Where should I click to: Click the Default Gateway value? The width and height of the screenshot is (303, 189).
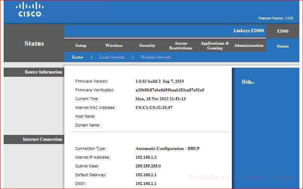pyautogui.click(x=146, y=175)
